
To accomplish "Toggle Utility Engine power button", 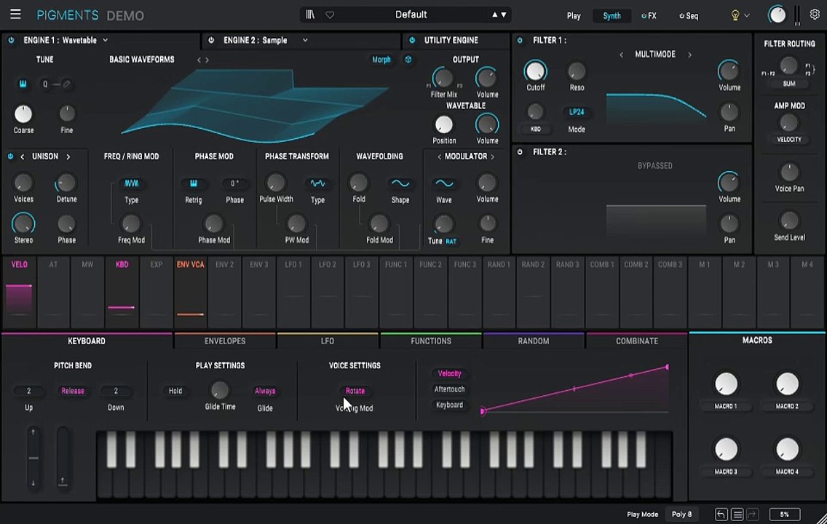I will pyautogui.click(x=412, y=40).
